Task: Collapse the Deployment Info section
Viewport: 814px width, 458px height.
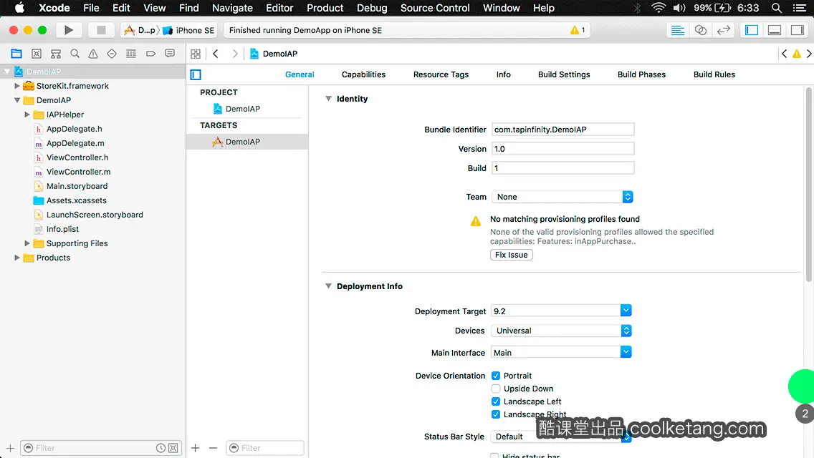Action: (328, 286)
